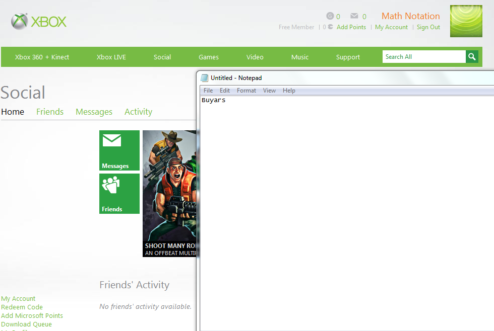Image resolution: width=494 pixels, height=331 pixels.
Task: Click Add Points link in header
Action: point(351,27)
